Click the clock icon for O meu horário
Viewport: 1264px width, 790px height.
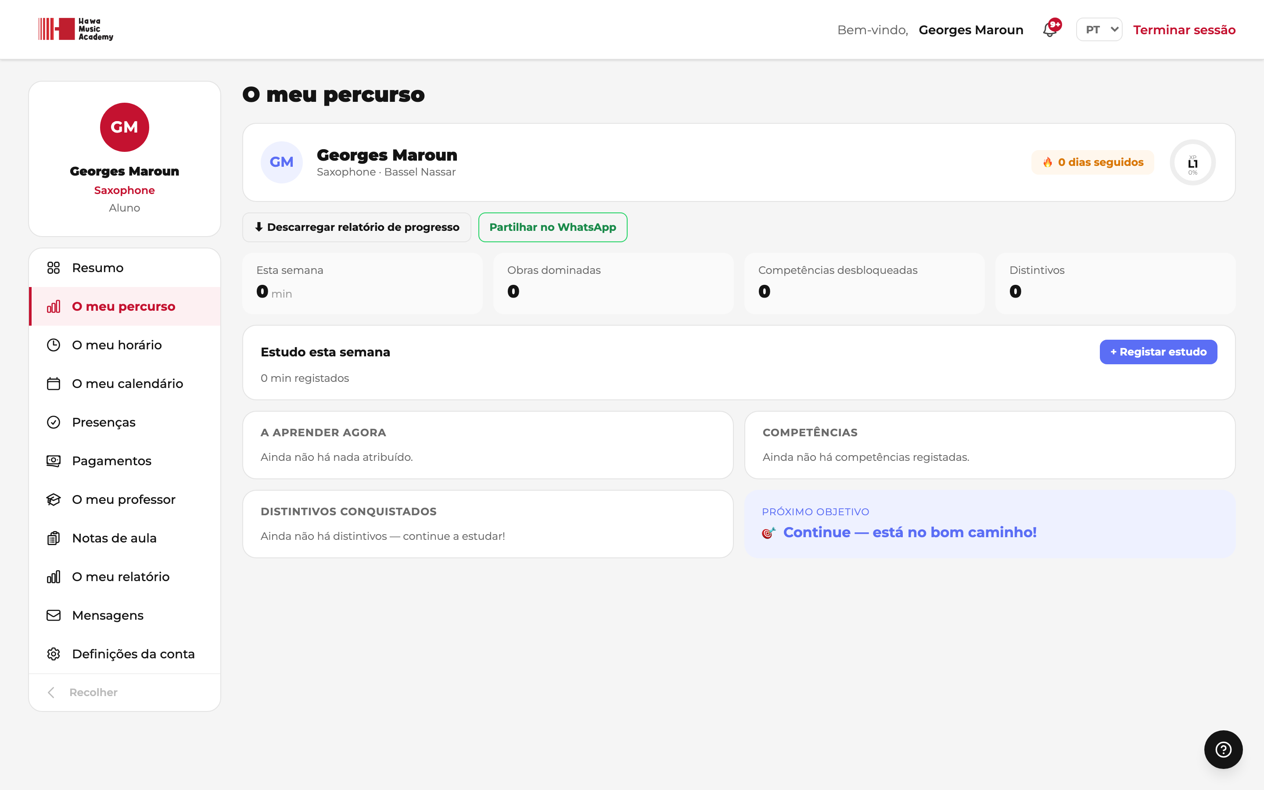click(x=53, y=345)
